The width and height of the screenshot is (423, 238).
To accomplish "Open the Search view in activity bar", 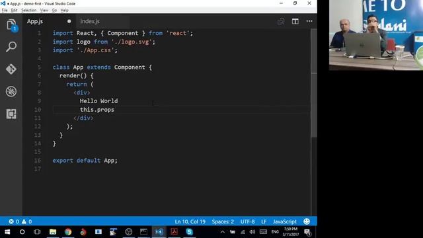I will [11, 47].
